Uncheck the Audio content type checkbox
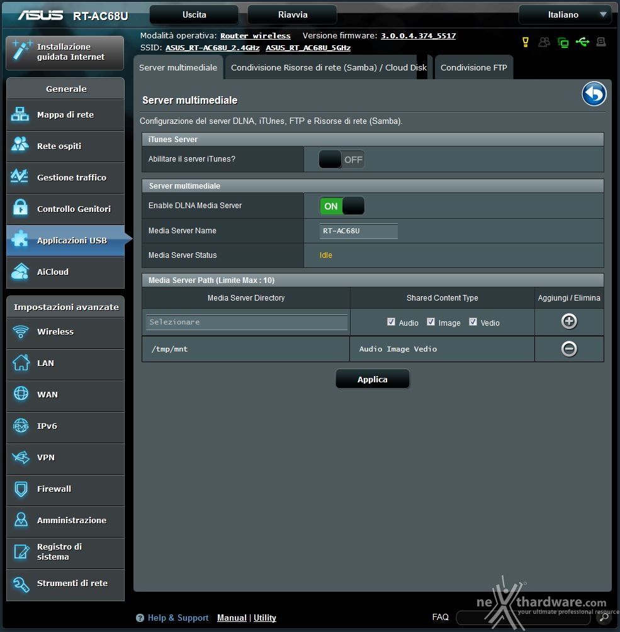 pyautogui.click(x=391, y=321)
